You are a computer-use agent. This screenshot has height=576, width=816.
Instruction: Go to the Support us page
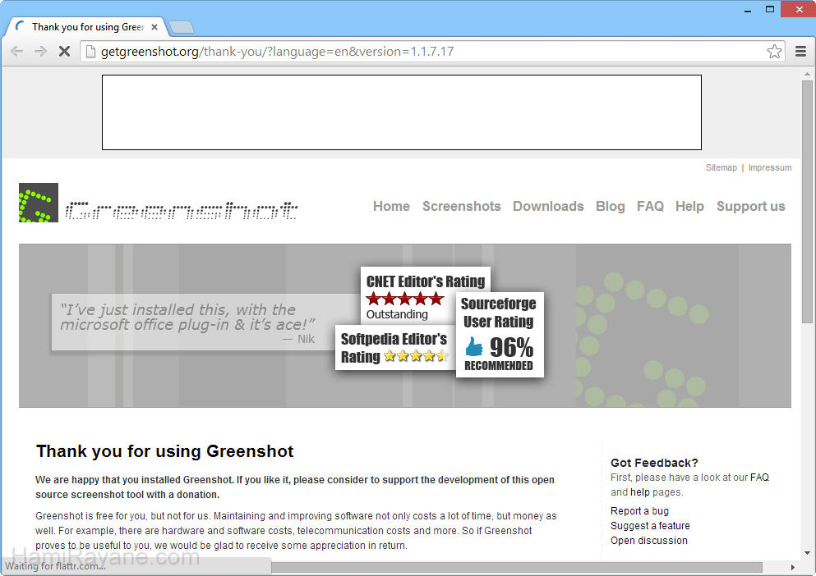click(751, 207)
